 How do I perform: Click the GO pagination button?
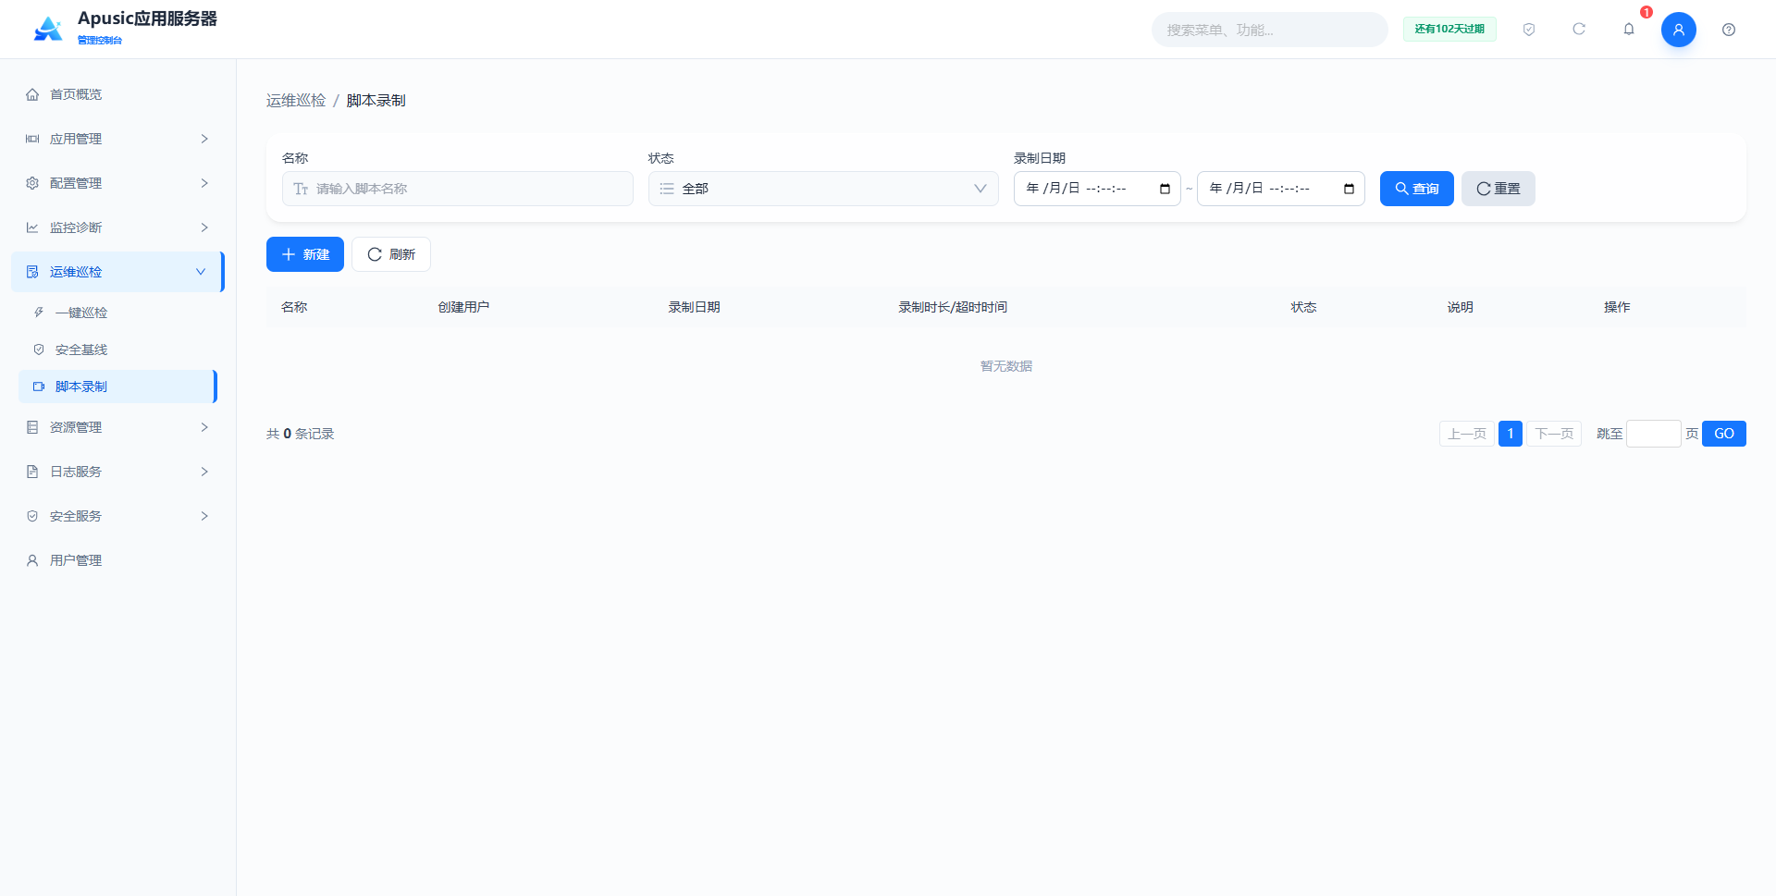tap(1724, 434)
